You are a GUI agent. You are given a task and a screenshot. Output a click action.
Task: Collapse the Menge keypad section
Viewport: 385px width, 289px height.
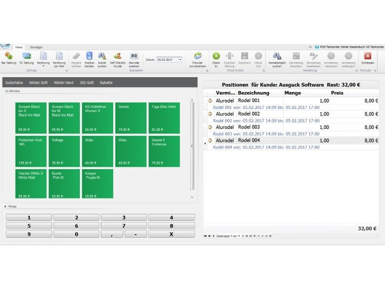[5, 207]
